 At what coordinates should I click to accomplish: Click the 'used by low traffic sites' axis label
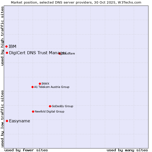tap(2, 119)
